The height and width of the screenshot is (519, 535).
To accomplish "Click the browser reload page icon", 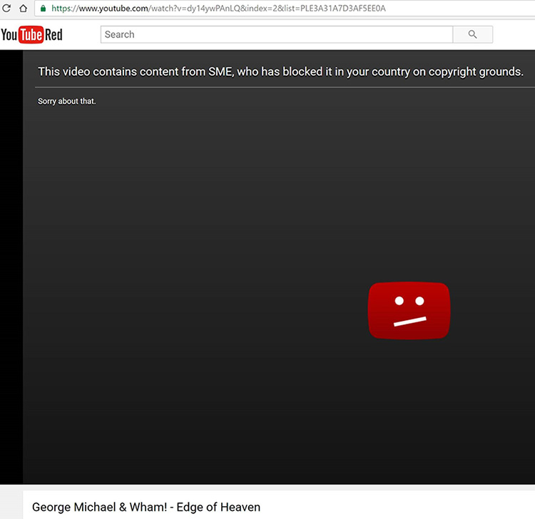I will (6, 9).
